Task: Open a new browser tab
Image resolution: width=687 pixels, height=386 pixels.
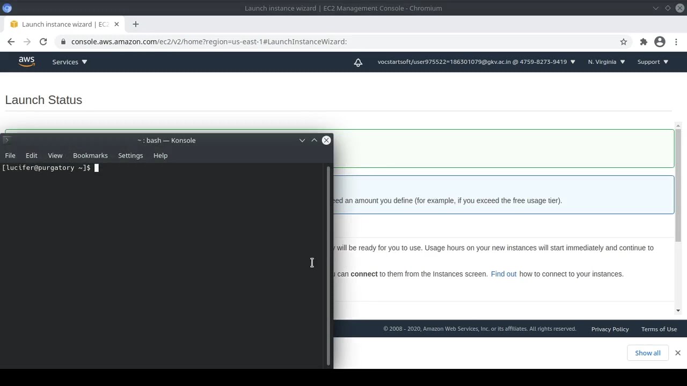Action: (x=135, y=24)
